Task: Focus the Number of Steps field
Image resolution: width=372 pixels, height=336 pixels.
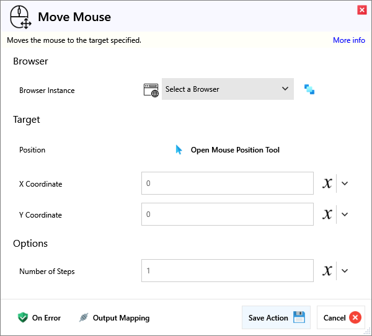Action: [227, 271]
